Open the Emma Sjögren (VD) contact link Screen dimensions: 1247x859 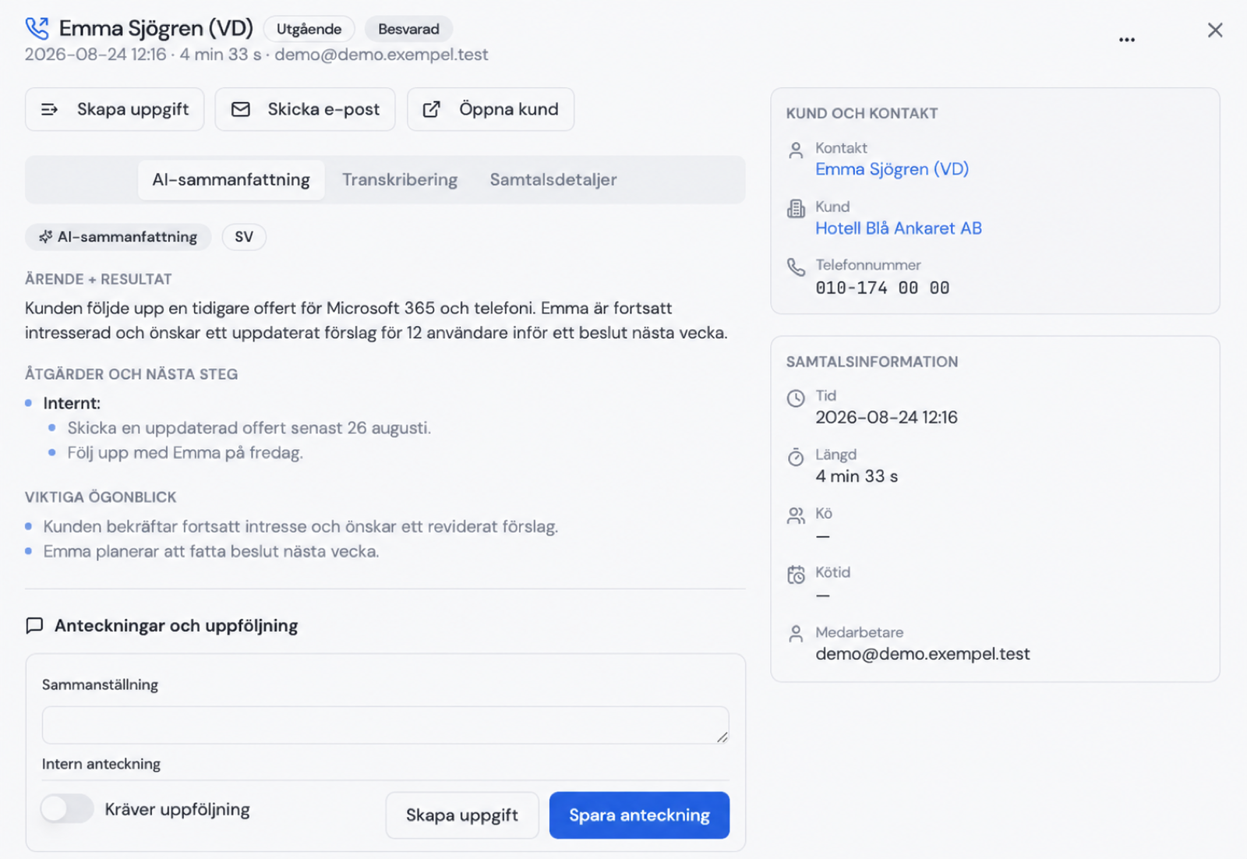[x=892, y=169]
